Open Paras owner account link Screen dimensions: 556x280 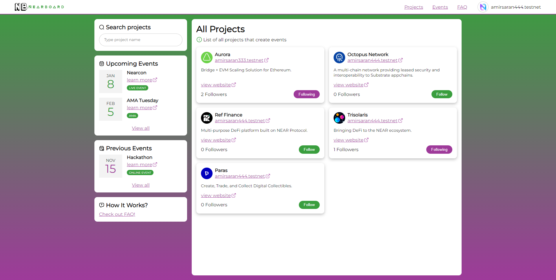[x=242, y=176]
